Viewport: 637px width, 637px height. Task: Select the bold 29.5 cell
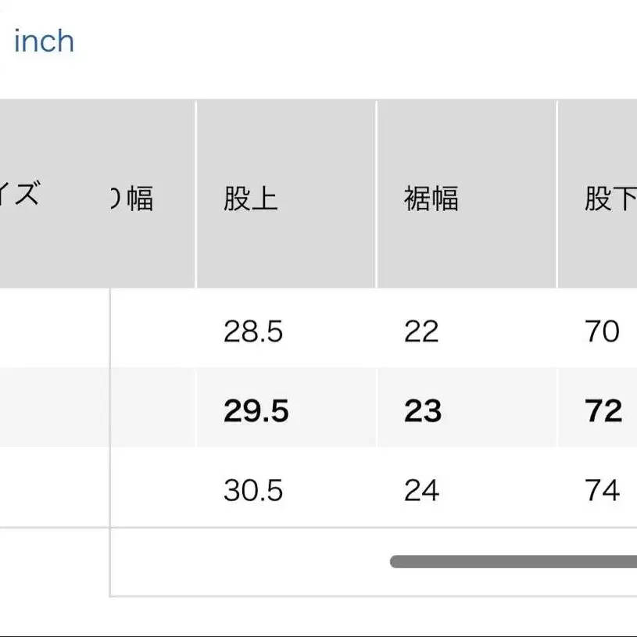coord(256,411)
